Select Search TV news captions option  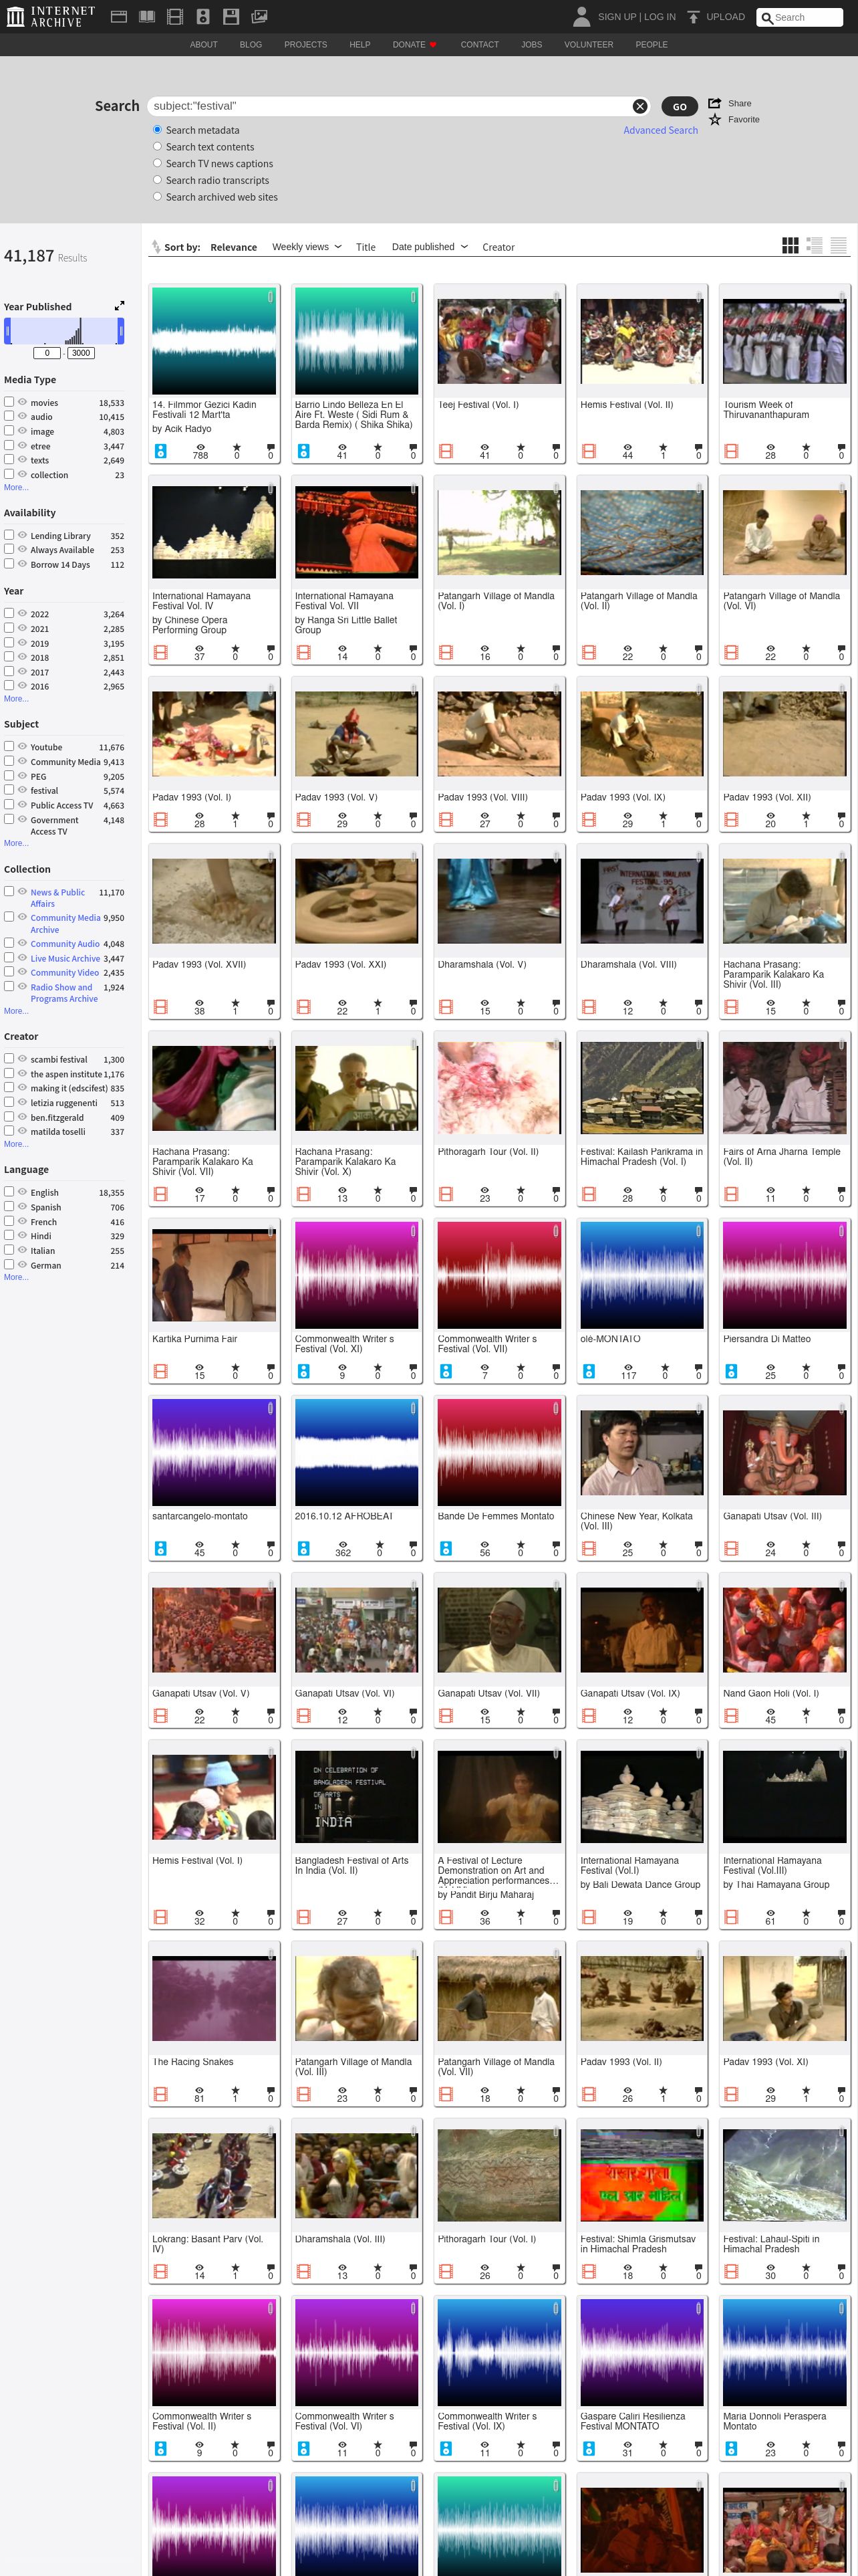point(157,163)
